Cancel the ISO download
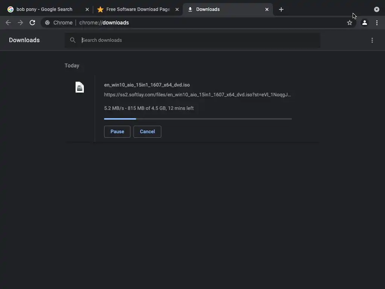Image resolution: width=385 pixels, height=289 pixels. pos(147,132)
